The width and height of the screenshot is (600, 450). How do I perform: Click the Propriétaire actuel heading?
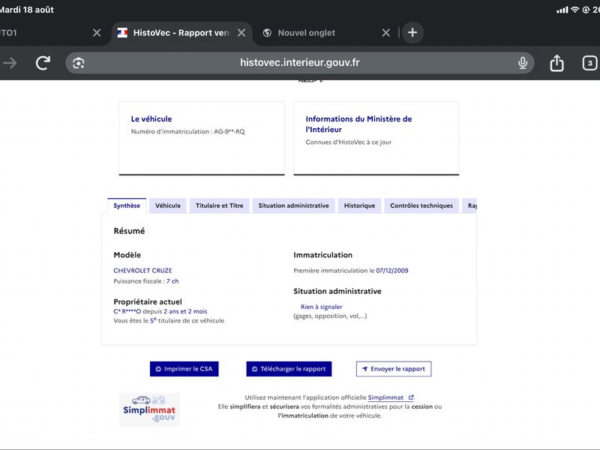(x=148, y=302)
